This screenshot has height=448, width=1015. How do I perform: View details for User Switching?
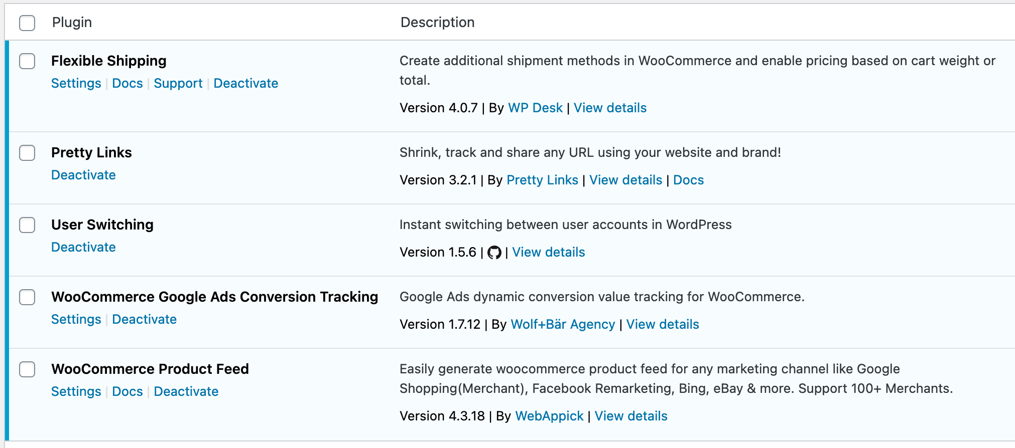click(x=549, y=252)
